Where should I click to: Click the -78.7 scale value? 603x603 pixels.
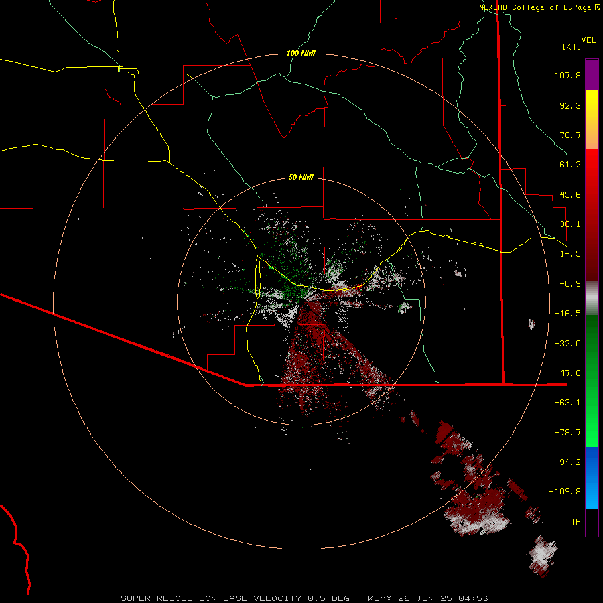click(567, 433)
